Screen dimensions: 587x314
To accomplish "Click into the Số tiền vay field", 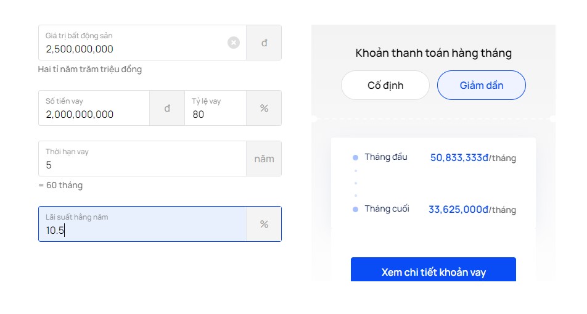I will [94, 114].
